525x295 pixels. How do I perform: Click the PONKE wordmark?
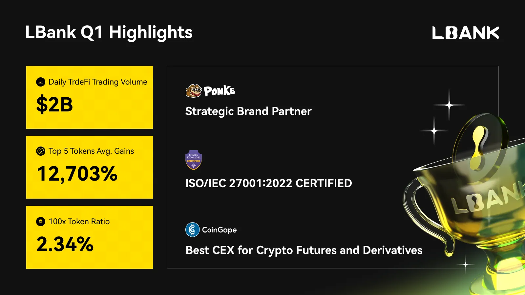219,91
